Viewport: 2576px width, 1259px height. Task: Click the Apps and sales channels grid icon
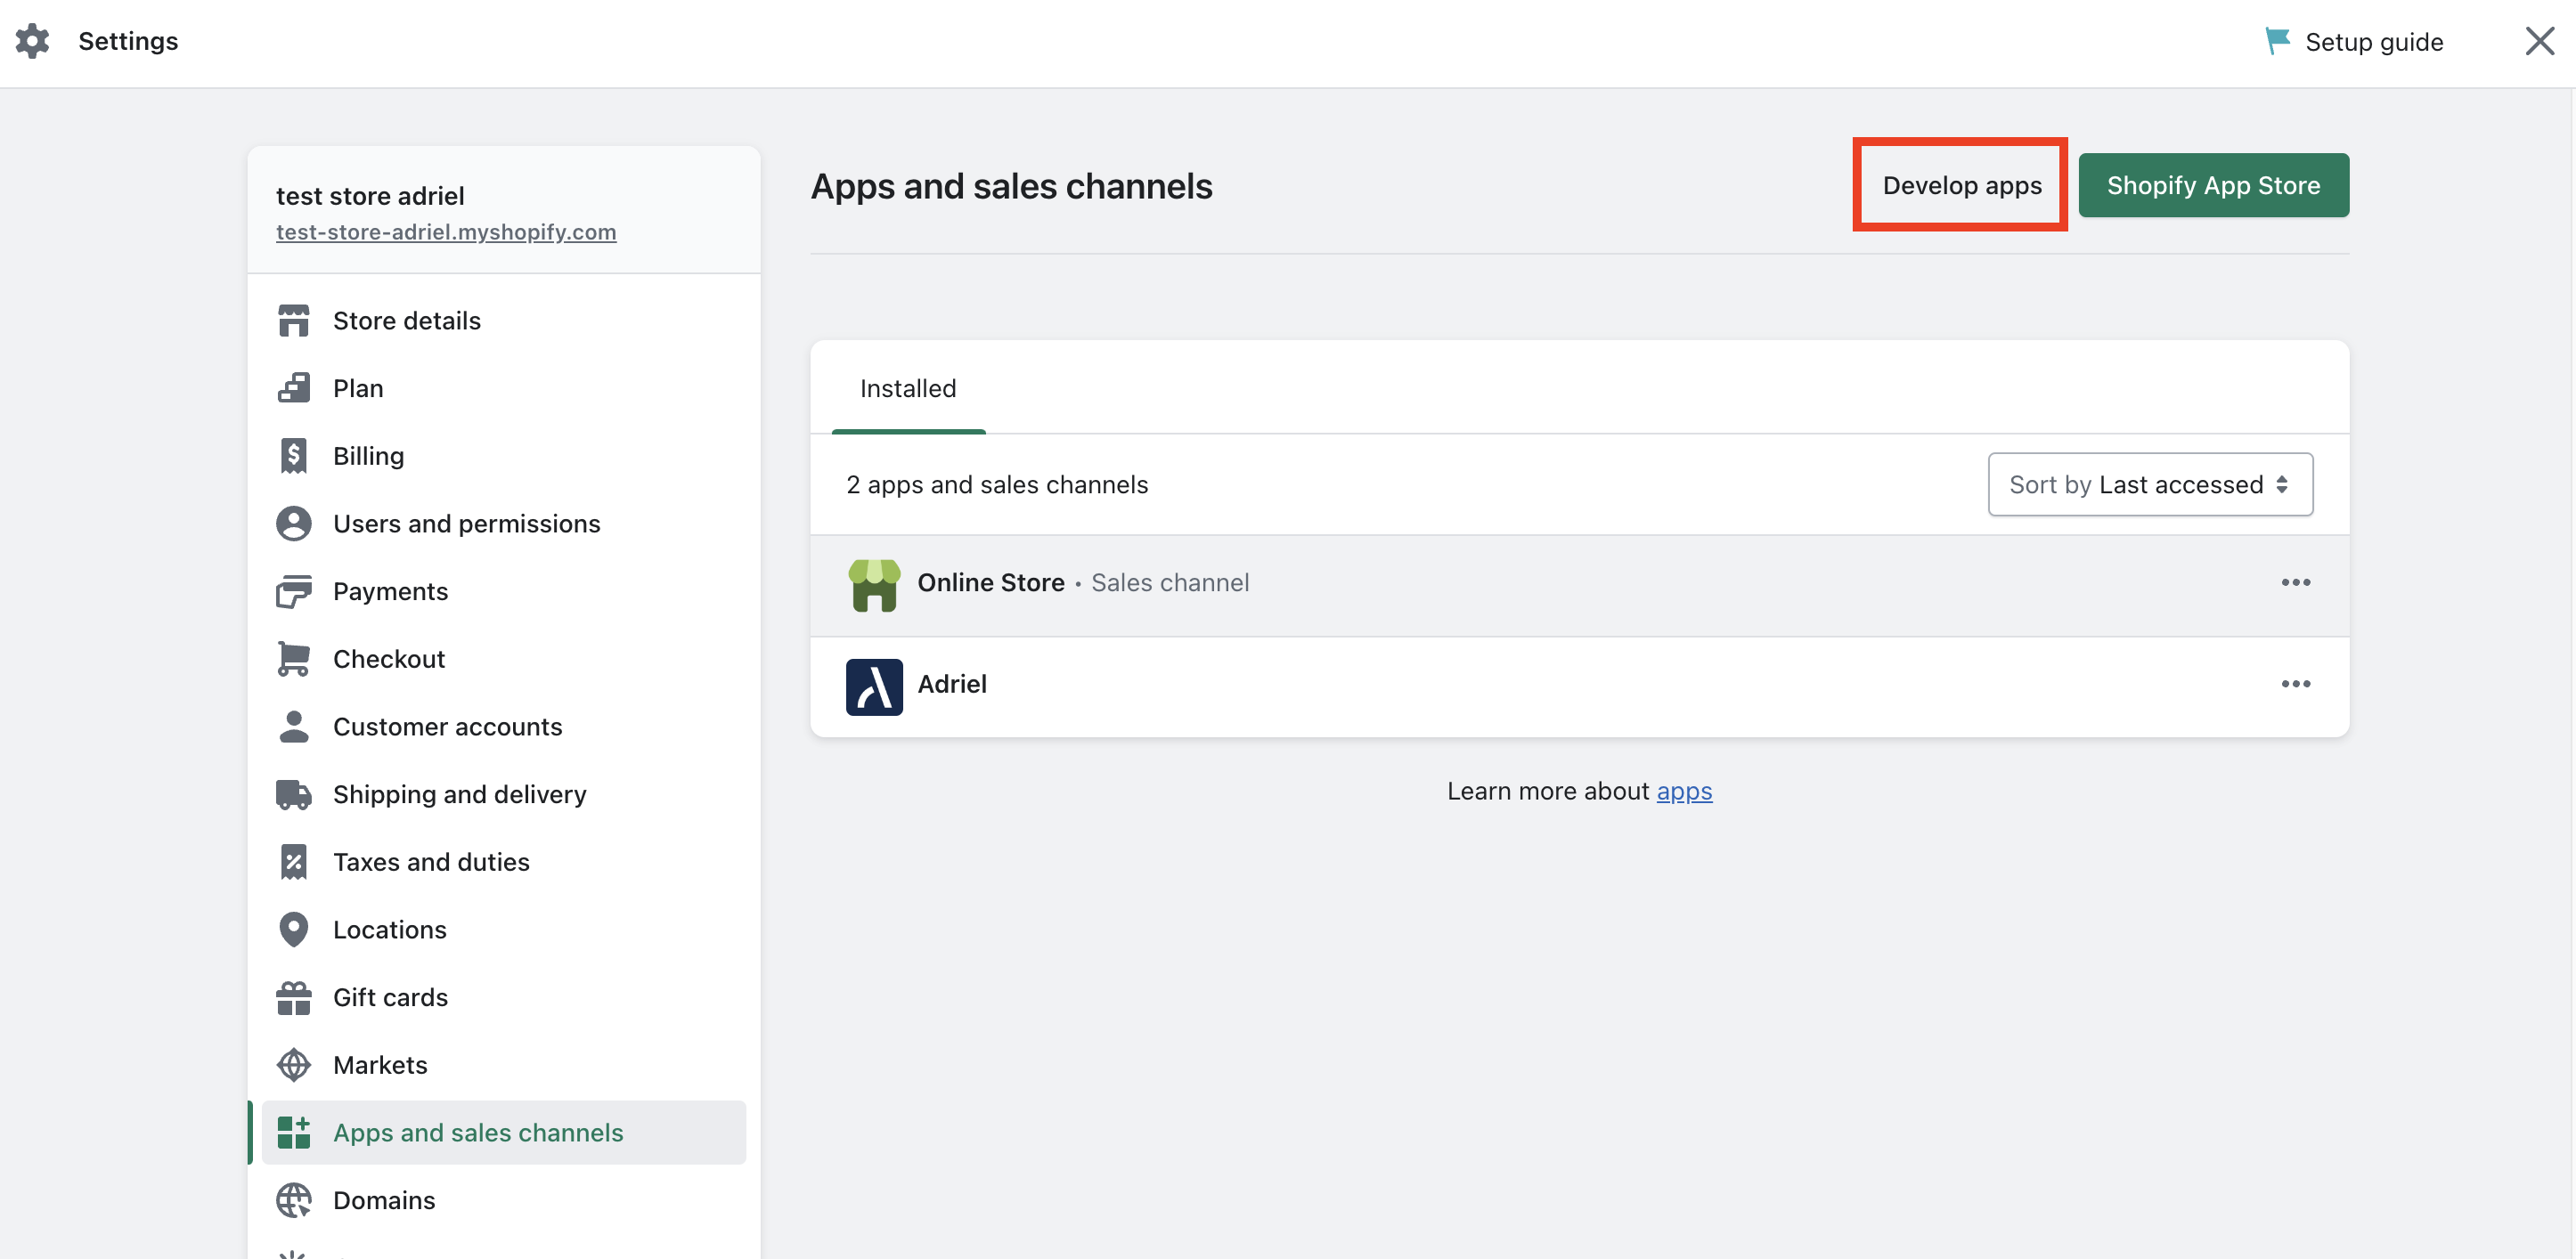(293, 1133)
